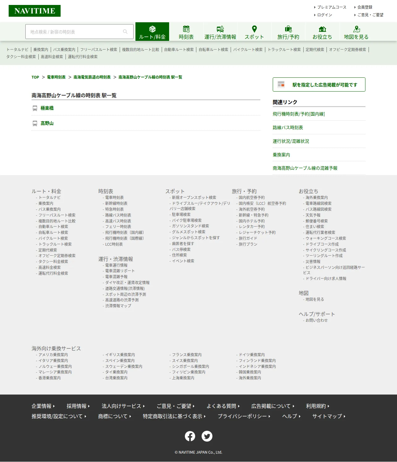Open 郵便番号検索 footer link
Viewport: 397px width, 462px height.
(x=317, y=221)
